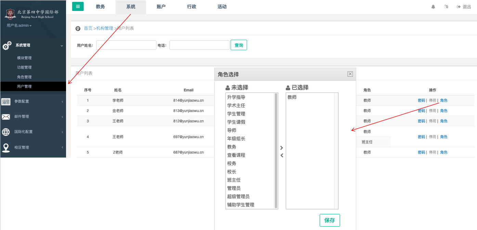Click the 首页 breadcrumb link

click(x=88, y=28)
